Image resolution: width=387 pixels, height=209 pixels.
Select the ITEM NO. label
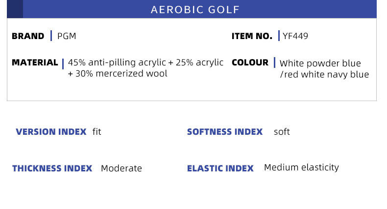252,36
